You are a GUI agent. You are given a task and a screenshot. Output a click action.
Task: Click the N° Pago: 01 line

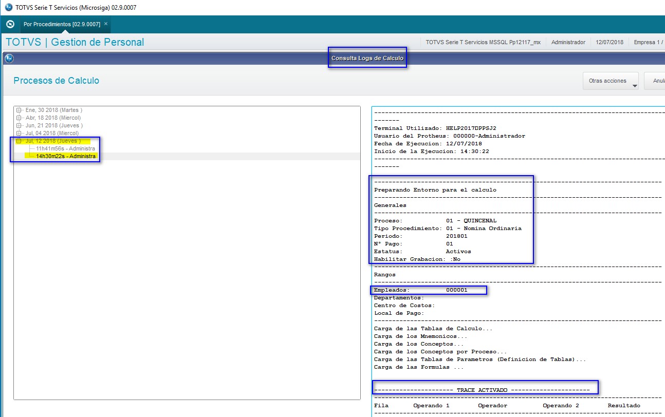[x=414, y=244]
